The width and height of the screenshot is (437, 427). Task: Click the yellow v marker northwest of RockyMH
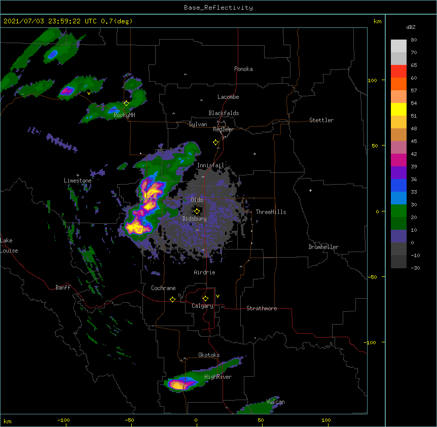pos(89,93)
